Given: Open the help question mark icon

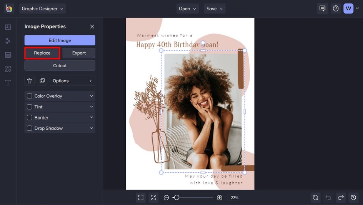Looking at the screenshot, I should pyautogui.click(x=336, y=8).
